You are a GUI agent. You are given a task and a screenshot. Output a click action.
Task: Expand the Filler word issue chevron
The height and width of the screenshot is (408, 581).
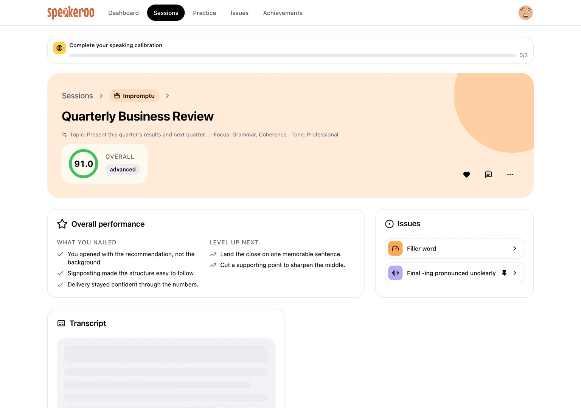point(514,249)
